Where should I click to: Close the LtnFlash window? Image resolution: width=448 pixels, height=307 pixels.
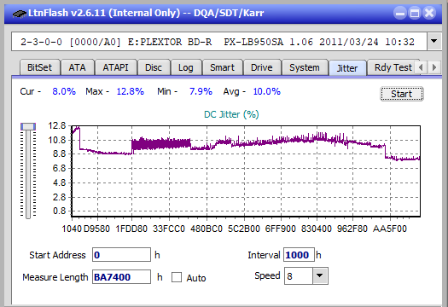[x=429, y=13]
